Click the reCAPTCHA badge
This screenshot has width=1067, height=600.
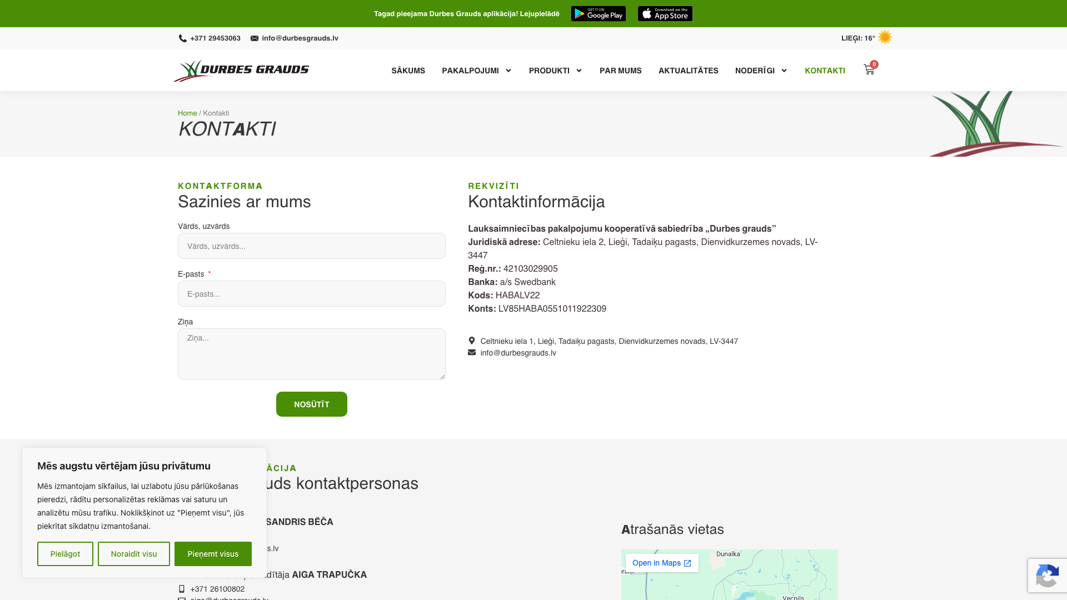(x=1047, y=575)
